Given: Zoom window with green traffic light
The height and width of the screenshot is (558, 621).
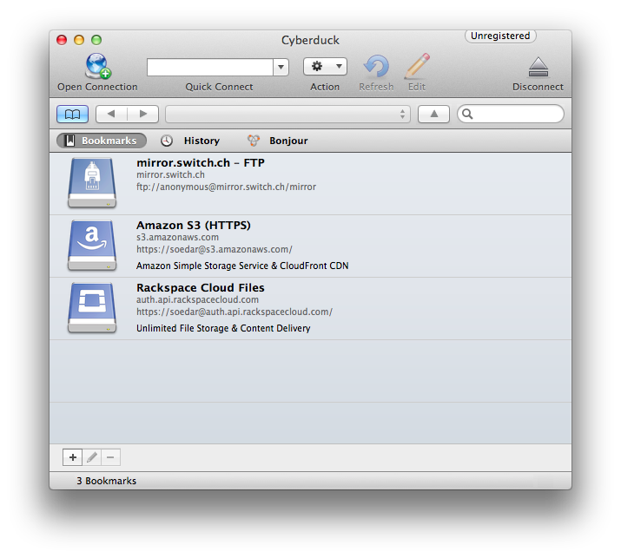Looking at the screenshot, I should click(x=96, y=40).
